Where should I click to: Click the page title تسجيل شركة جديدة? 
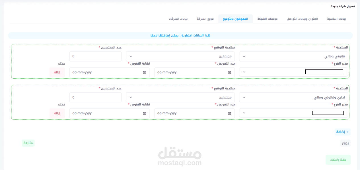click(343, 6)
